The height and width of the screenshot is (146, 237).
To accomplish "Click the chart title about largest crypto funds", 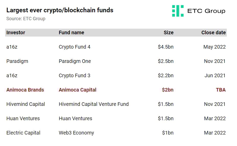I will coord(60,10).
